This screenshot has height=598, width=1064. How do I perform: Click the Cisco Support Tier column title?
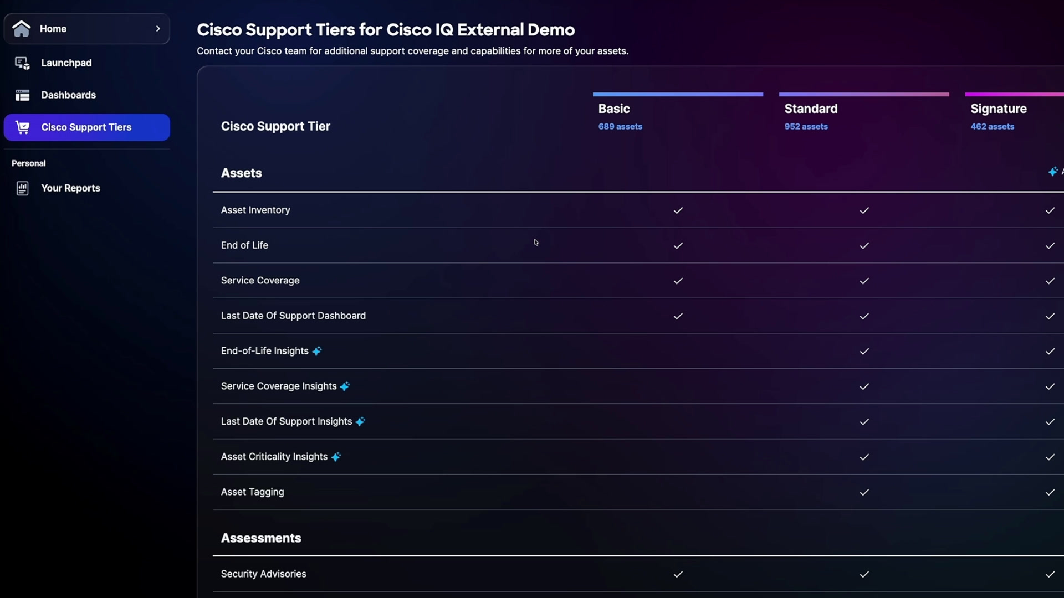point(275,126)
